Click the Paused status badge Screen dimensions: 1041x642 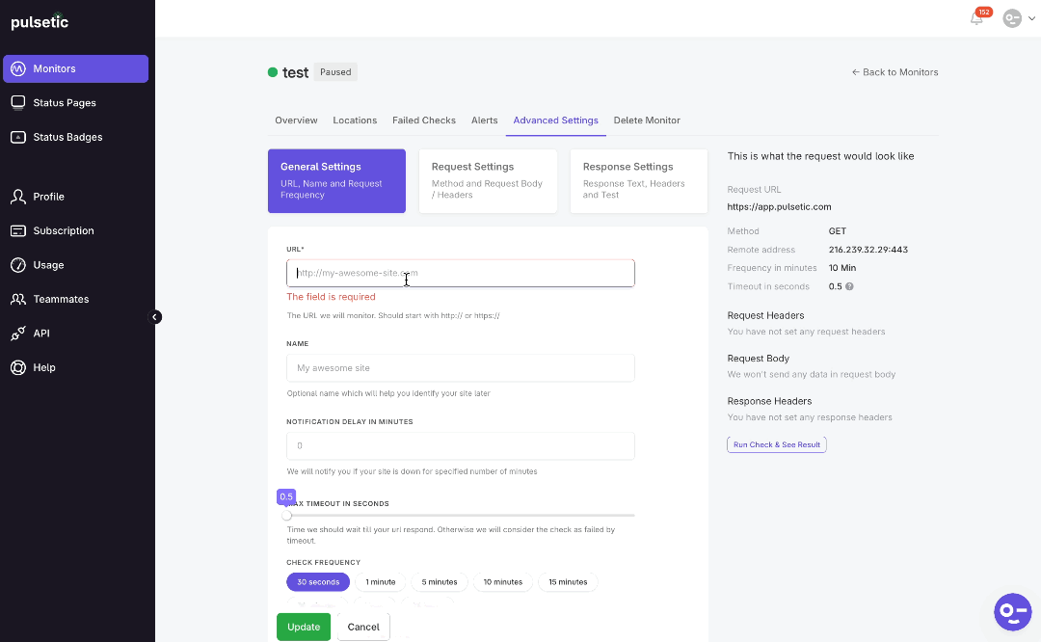point(335,71)
